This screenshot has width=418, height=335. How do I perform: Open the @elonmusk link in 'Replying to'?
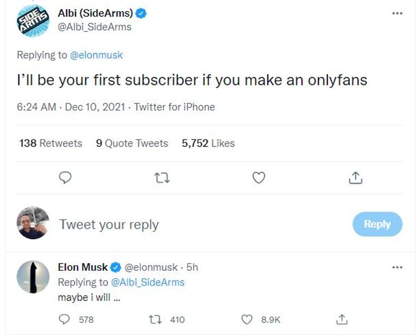click(x=97, y=54)
